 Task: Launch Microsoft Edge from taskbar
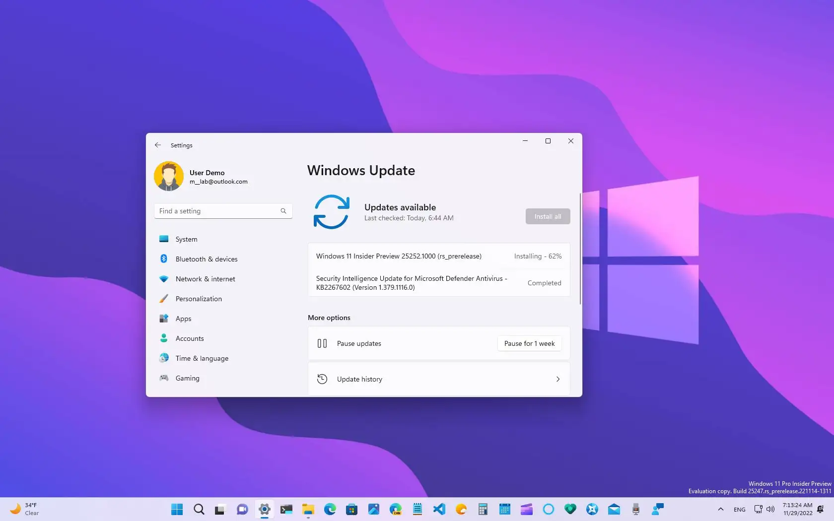(330, 509)
